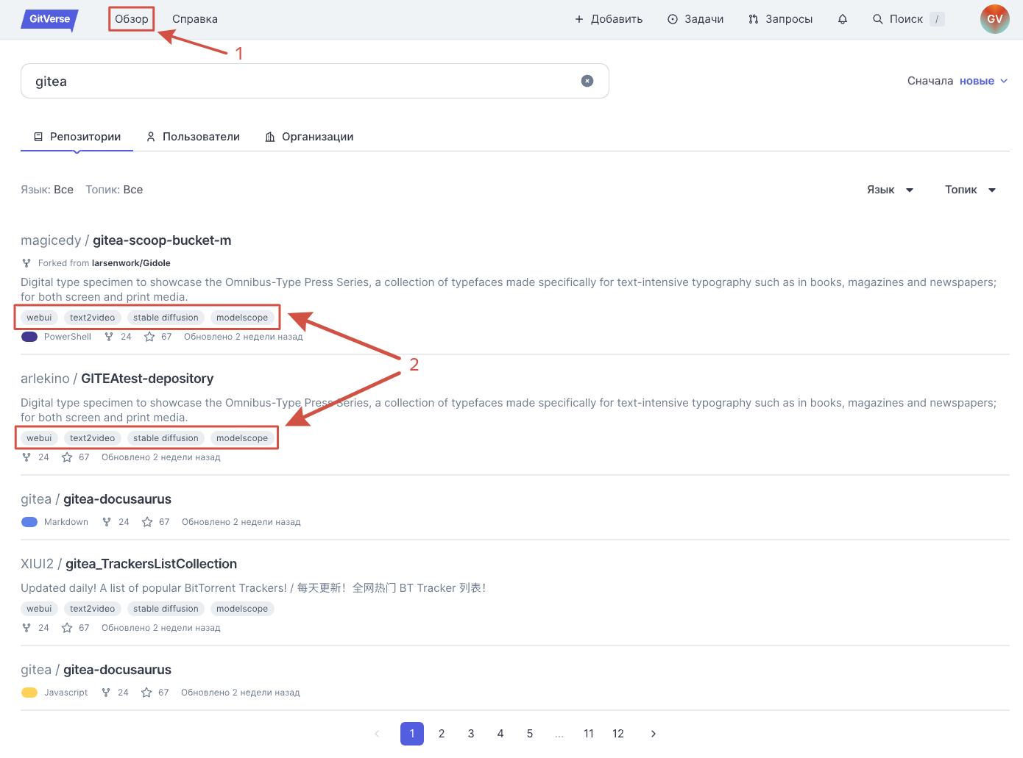Click the PowerShell language color swatch
Viewport: 1023px width, 758px height.
29,337
